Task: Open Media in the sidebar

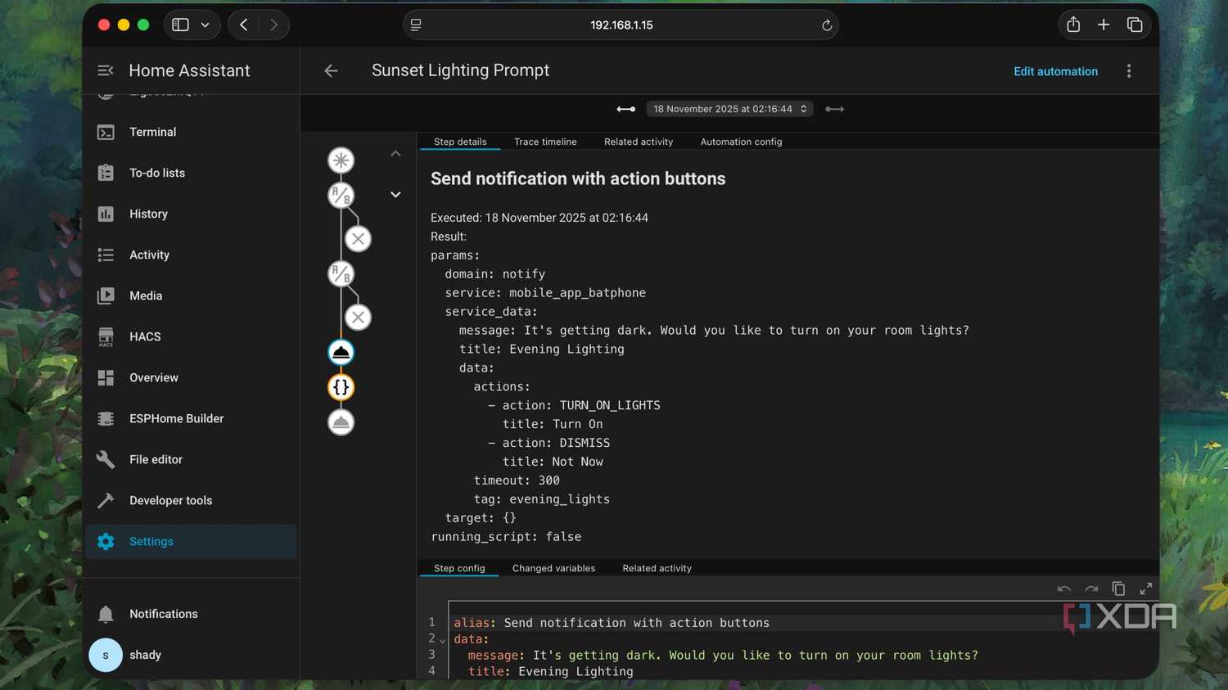Action: pyautogui.click(x=191, y=295)
